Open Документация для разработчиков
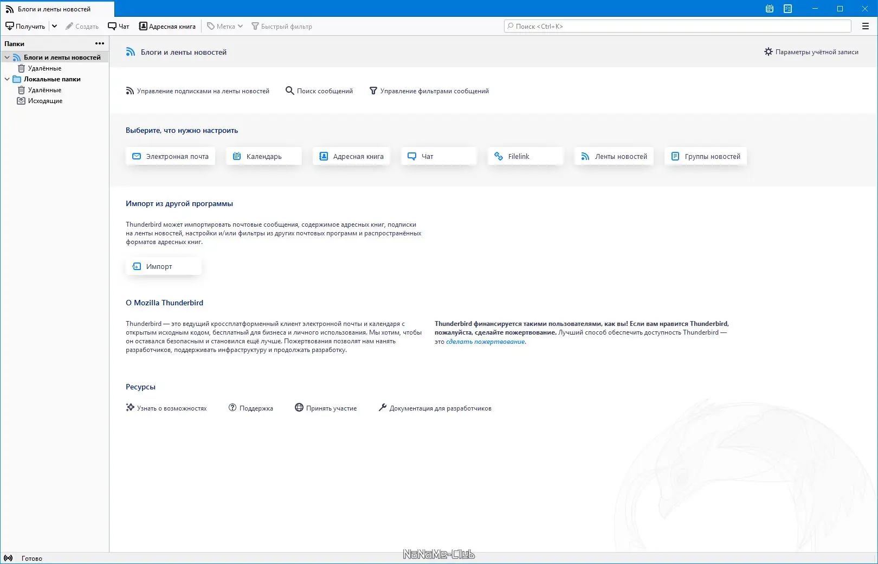878x564 pixels. pyautogui.click(x=435, y=408)
